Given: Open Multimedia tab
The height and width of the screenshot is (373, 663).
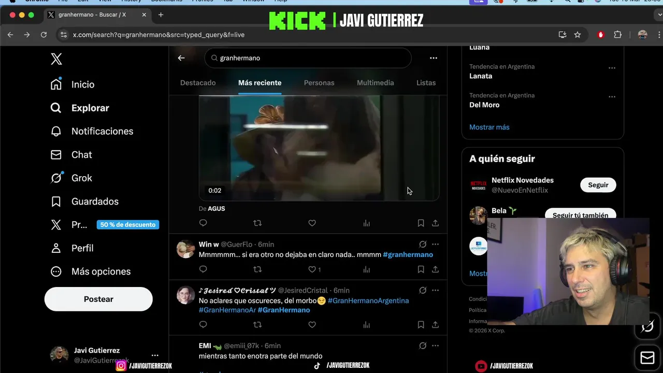Looking at the screenshot, I should click(376, 83).
